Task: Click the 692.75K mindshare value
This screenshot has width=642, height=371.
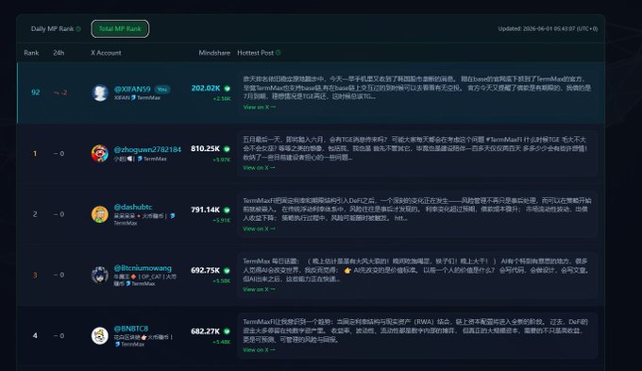Action: pos(206,270)
